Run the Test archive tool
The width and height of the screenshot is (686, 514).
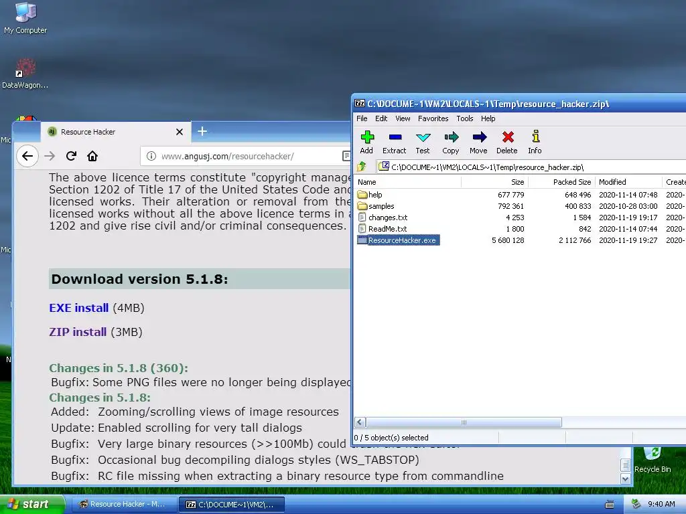(x=423, y=143)
